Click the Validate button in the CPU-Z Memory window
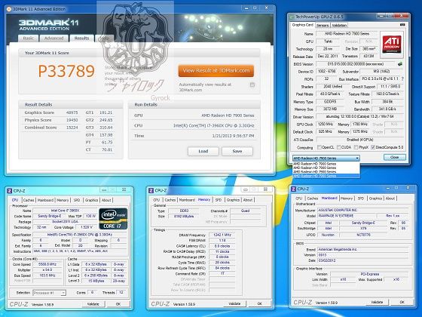The width and height of the screenshot is (422, 317). 234,303
